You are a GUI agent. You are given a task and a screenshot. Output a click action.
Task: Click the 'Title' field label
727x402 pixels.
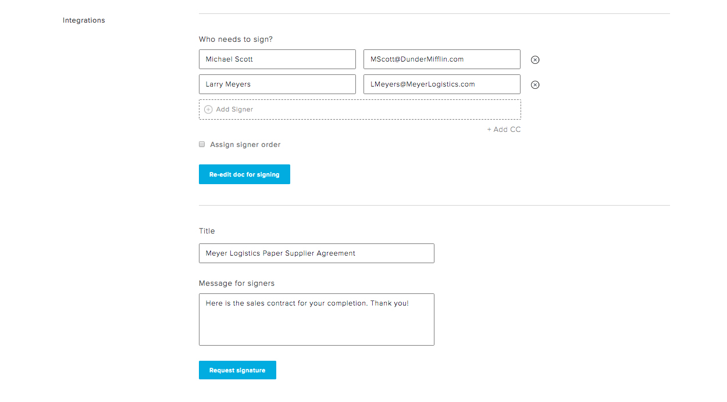pyautogui.click(x=206, y=231)
